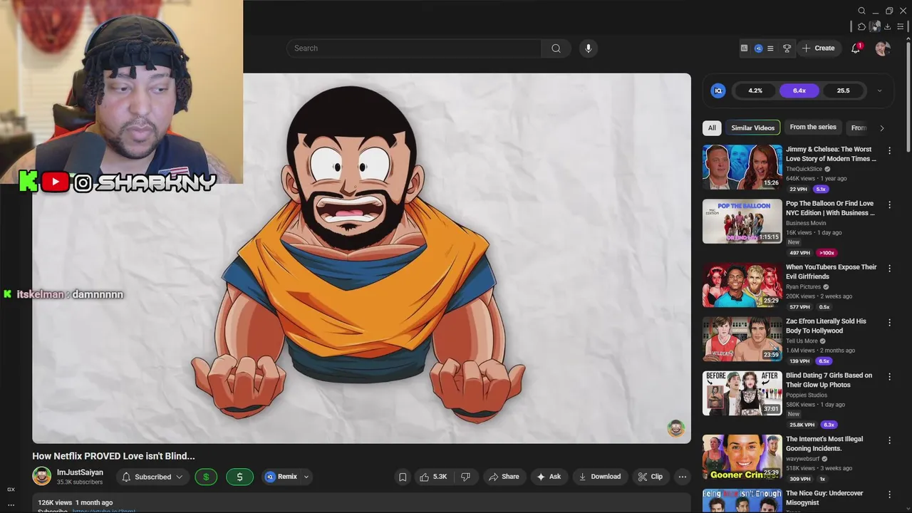Select the All filter chip
Image resolution: width=912 pixels, height=513 pixels.
[x=712, y=128]
